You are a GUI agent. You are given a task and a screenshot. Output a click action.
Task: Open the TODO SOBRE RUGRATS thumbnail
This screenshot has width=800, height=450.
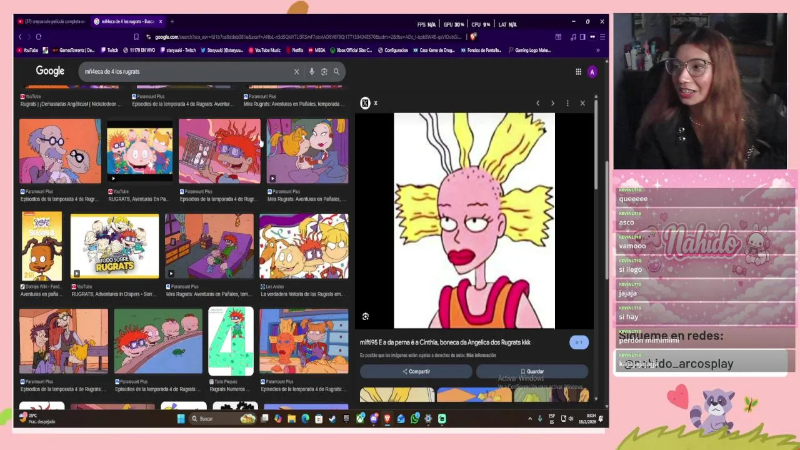pos(115,246)
